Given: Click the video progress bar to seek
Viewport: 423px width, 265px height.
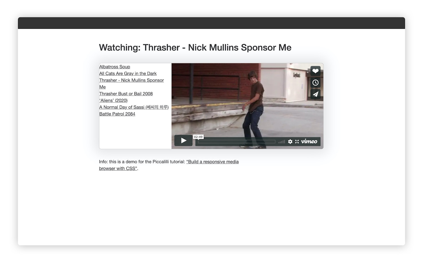Looking at the screenshot, I should click(237, 142).
